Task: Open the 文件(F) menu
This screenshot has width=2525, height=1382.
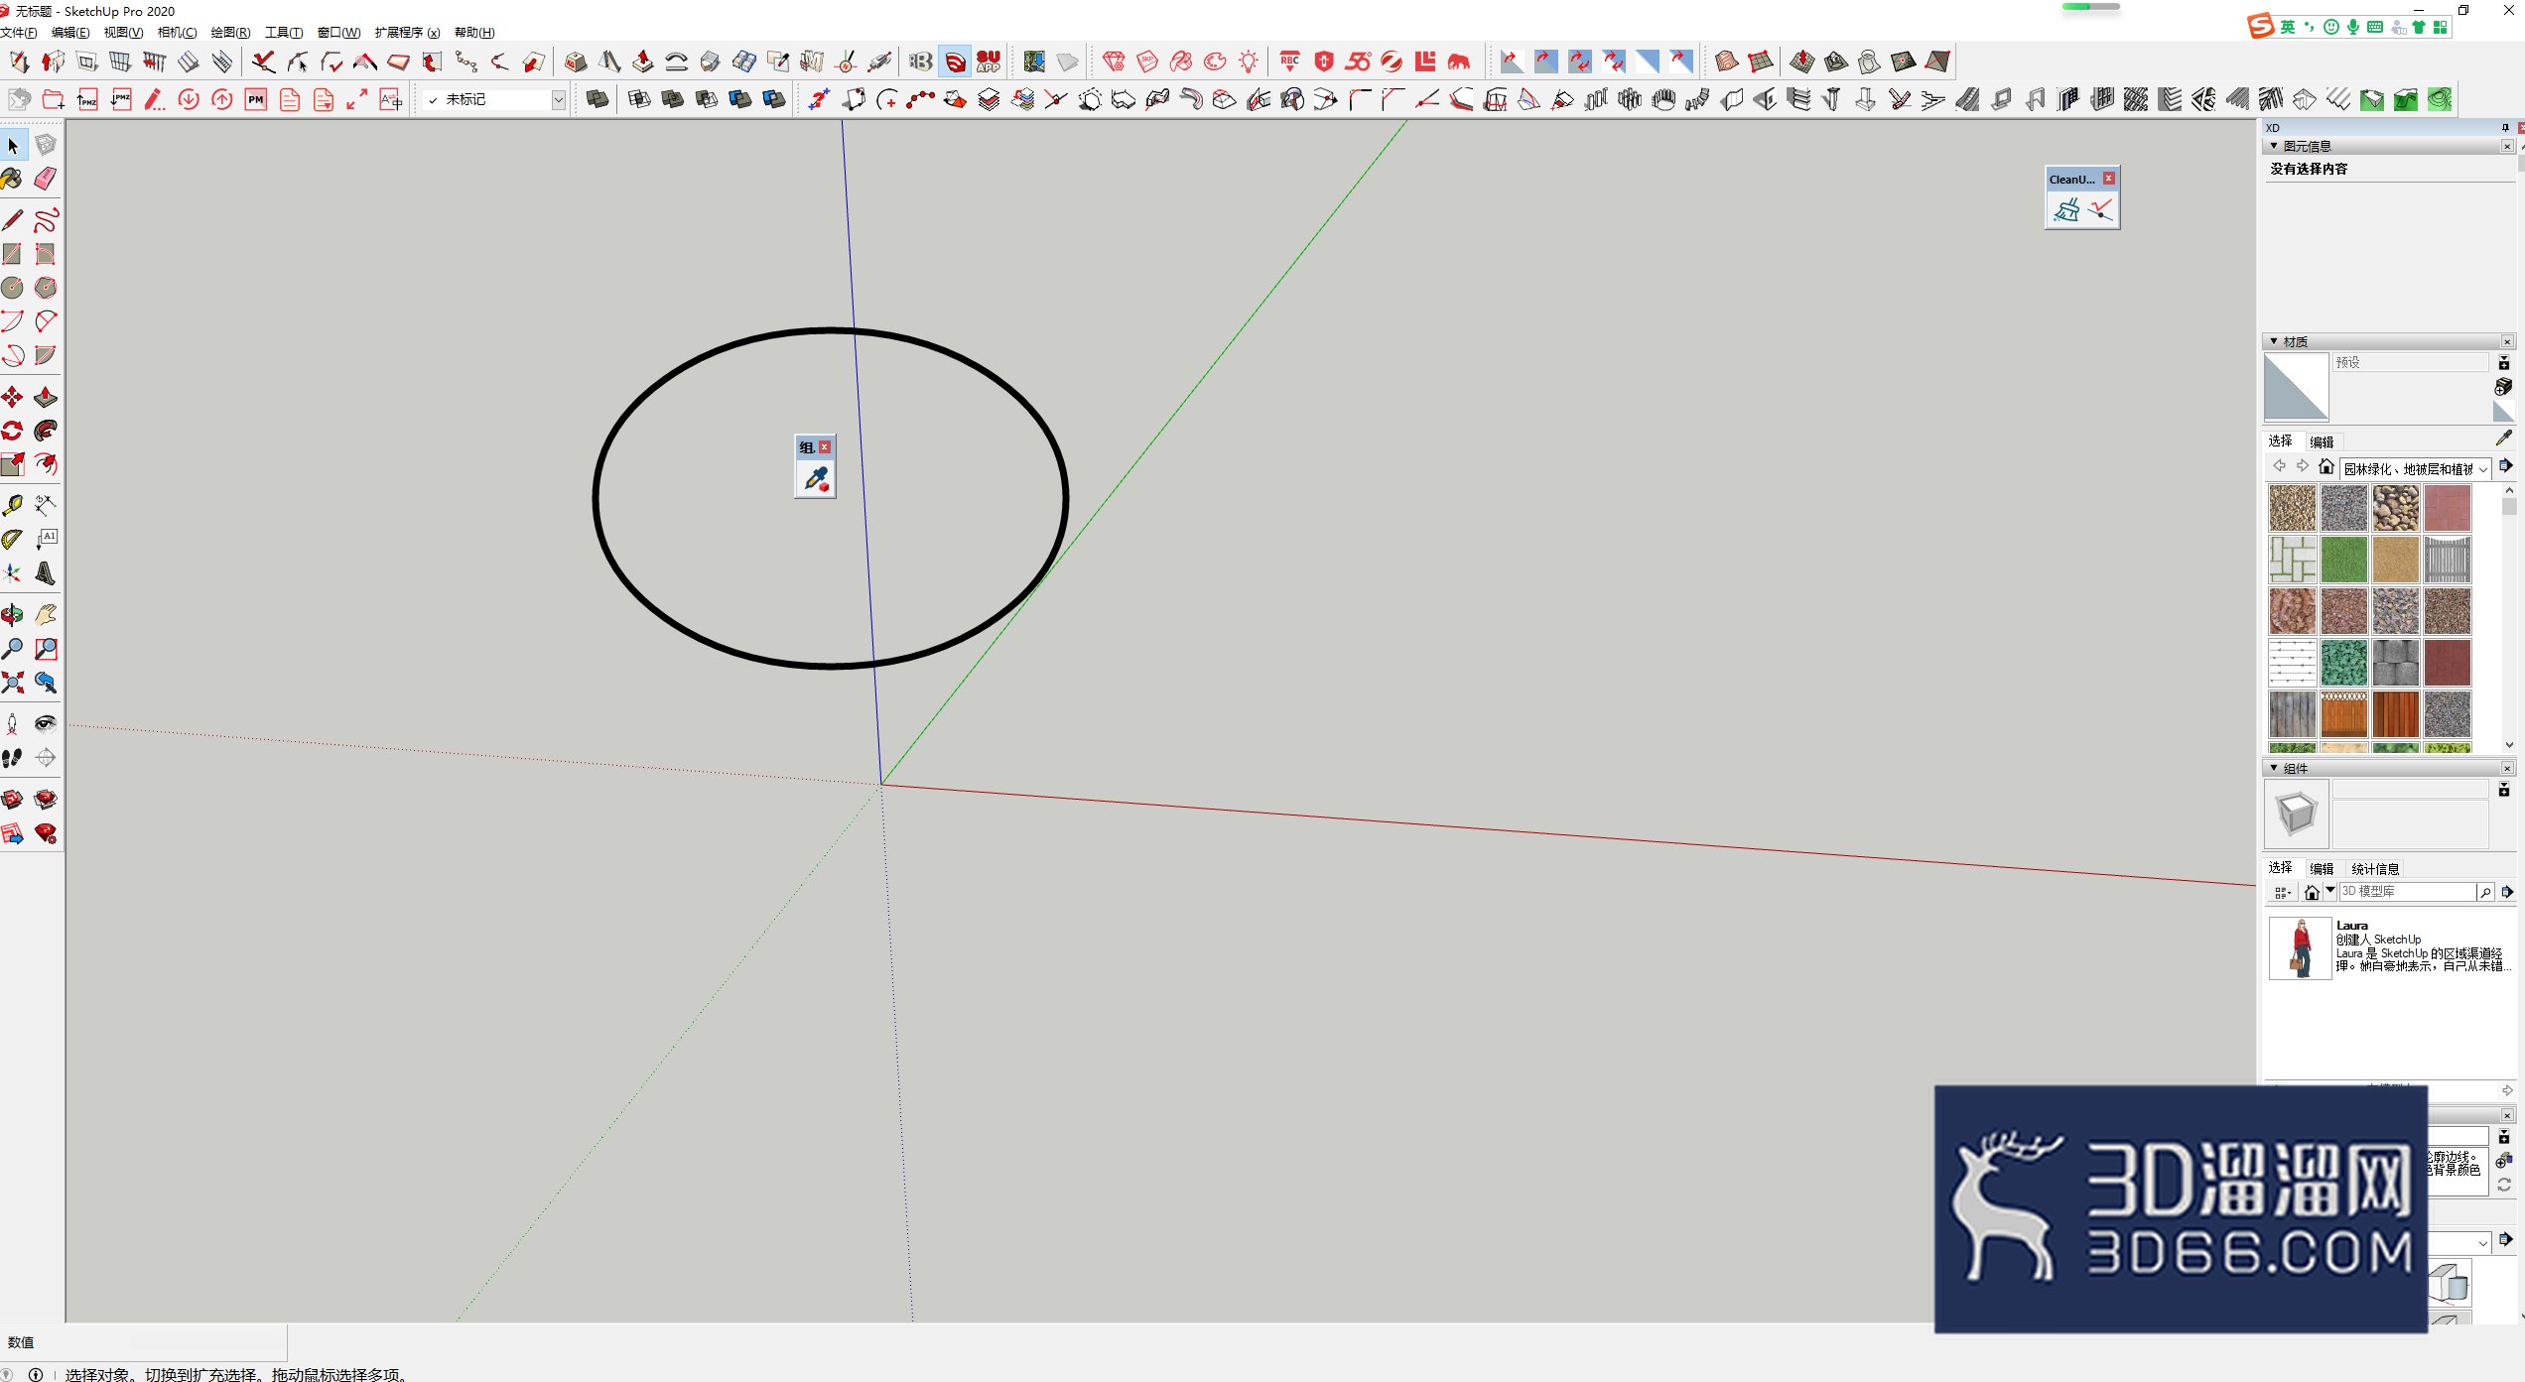Action: 19,33
